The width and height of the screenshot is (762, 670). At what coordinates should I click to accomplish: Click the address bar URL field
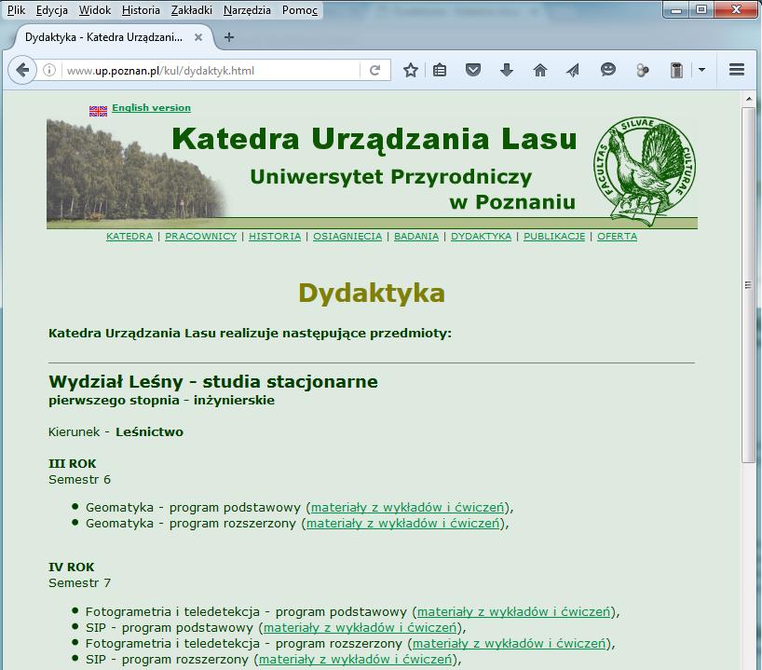(x=211, y=71)
